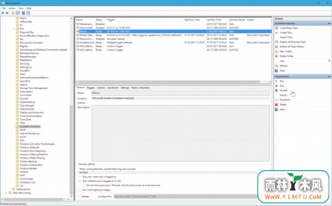This screenshot has width=332, height=206.
Task: Open the Action menu
Action: (x=12, y=8)
